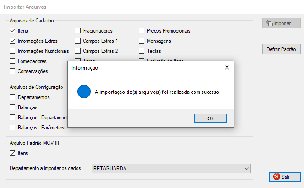Image resolution: width=304 pixels, height=188 pixels.
Task: Toggle the Mensagens checkbox
Action: 142,41
